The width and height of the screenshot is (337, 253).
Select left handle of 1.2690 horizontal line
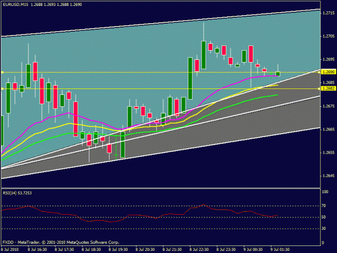click(x=2, y=72)
